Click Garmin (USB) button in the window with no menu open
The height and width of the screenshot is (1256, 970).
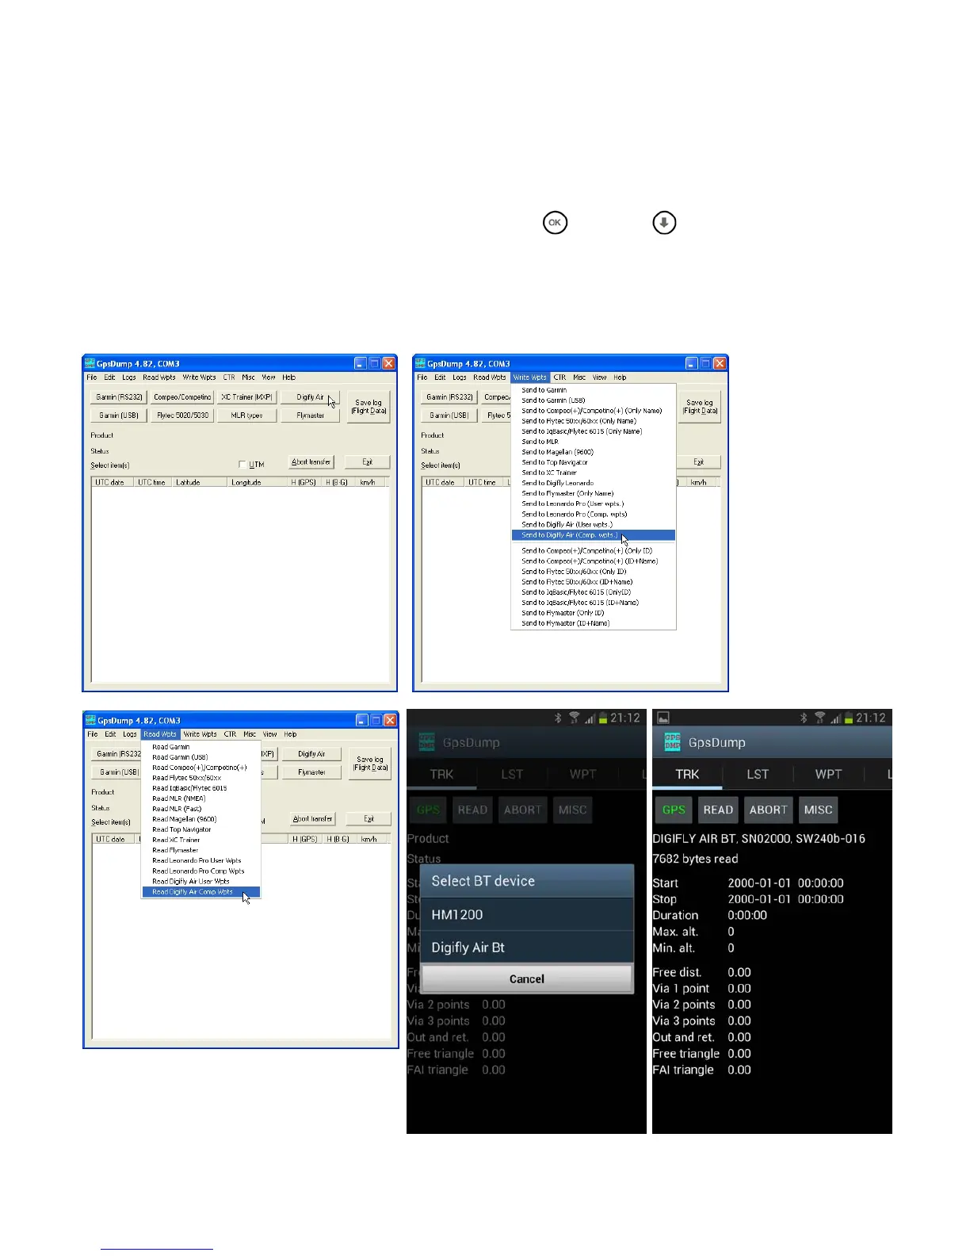(x=119, y=415)
